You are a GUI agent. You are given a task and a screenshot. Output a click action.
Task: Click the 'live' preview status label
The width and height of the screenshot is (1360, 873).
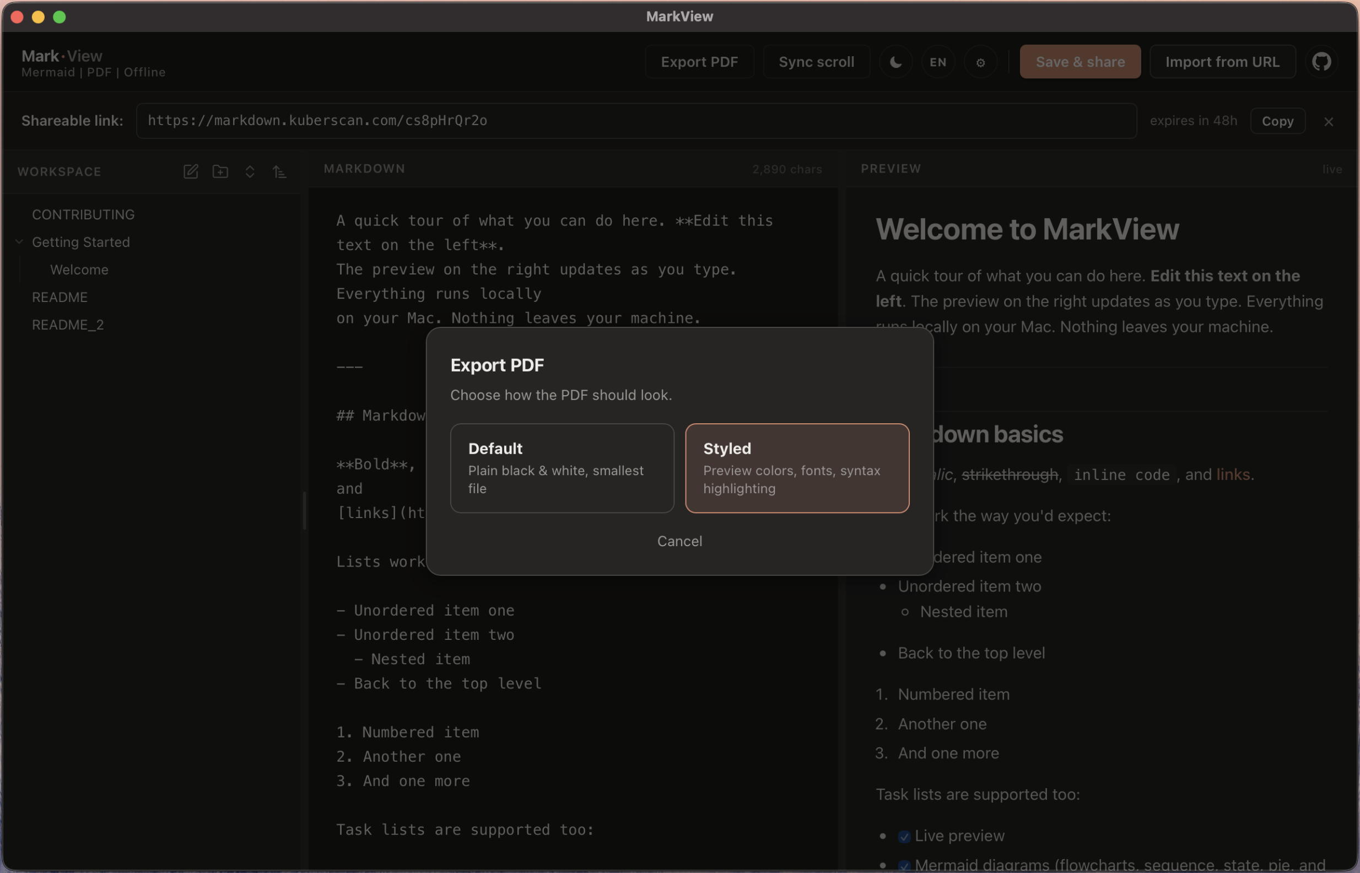point(1332,170)
